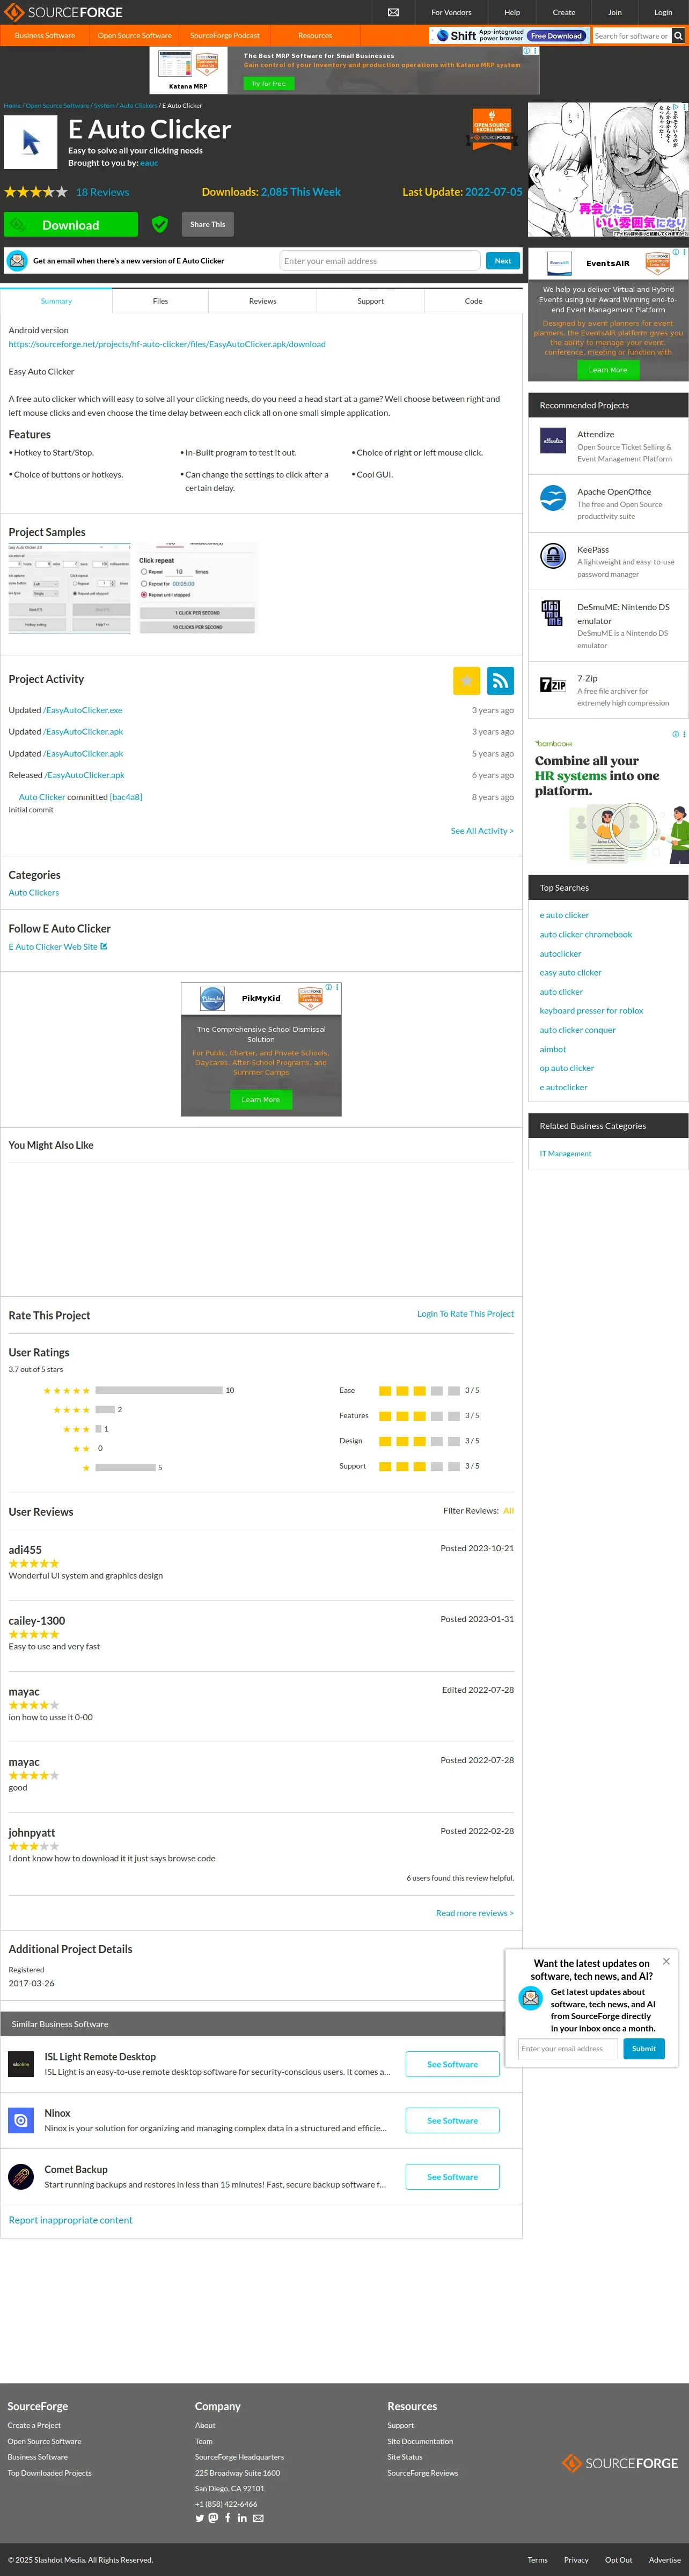The width and height of the screenshot is (689, 2576).
Task: Switch to the Support tab
Action: 371,301
